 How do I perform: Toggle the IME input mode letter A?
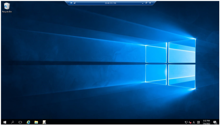tap(194, 122)
